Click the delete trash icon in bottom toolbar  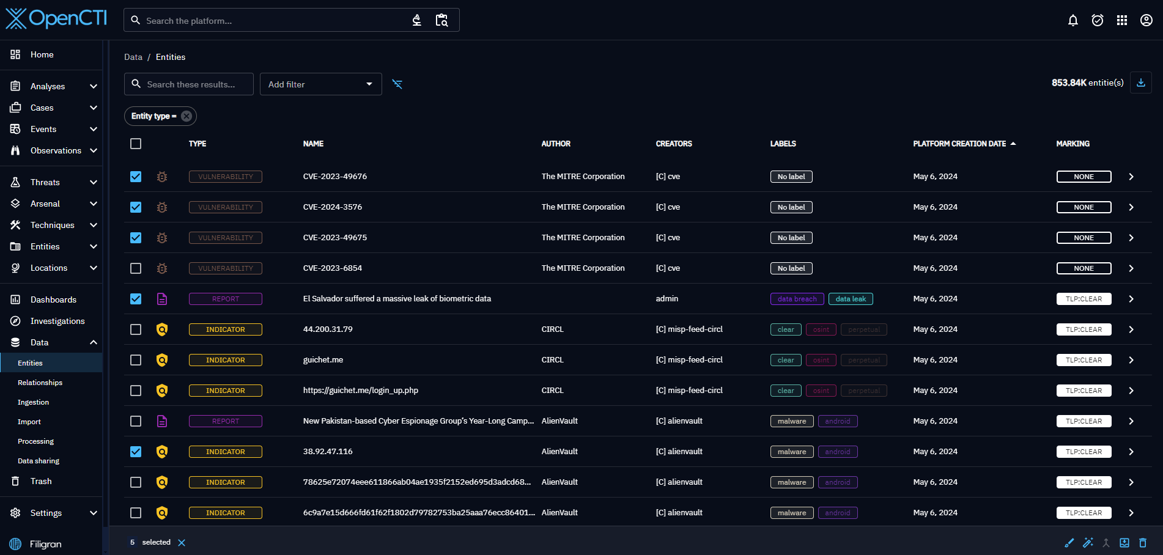(x=1142, y=543)
